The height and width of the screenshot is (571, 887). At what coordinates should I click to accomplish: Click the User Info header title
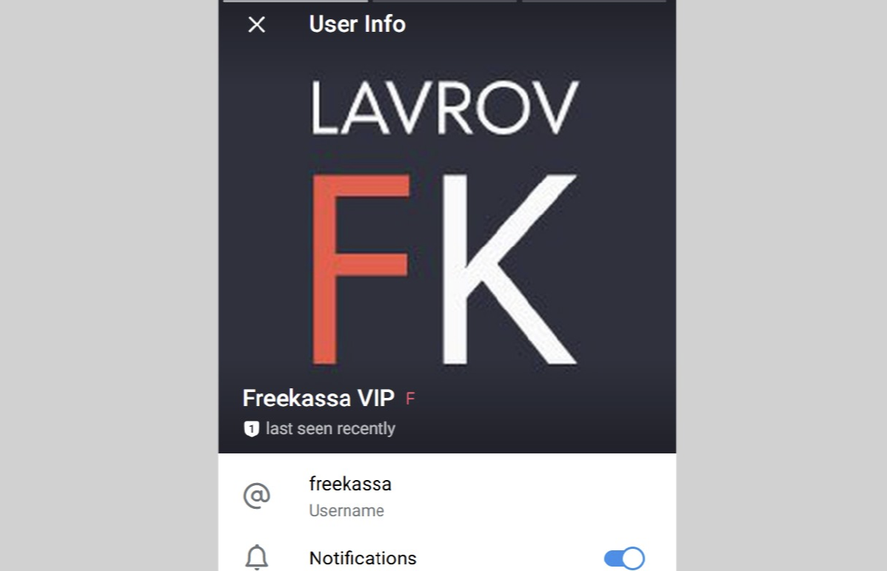[357, 24]
